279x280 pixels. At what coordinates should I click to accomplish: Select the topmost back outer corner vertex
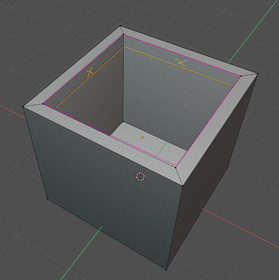pos(120,26)
